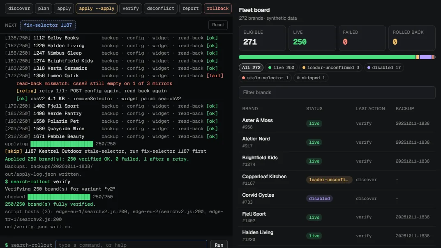Show loader-unconfirmed 3 brands
The height and width of the screenshot is (248, 441).
coord(331,67)
